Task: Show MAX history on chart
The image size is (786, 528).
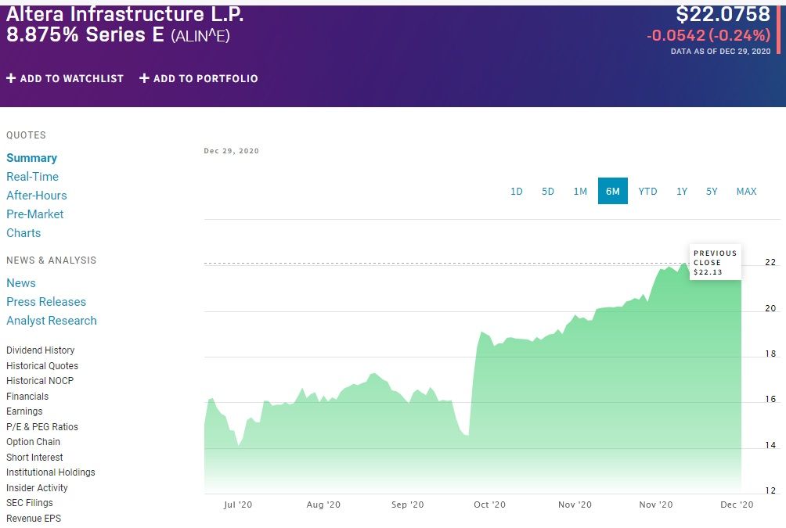Action: pos(746,192)
